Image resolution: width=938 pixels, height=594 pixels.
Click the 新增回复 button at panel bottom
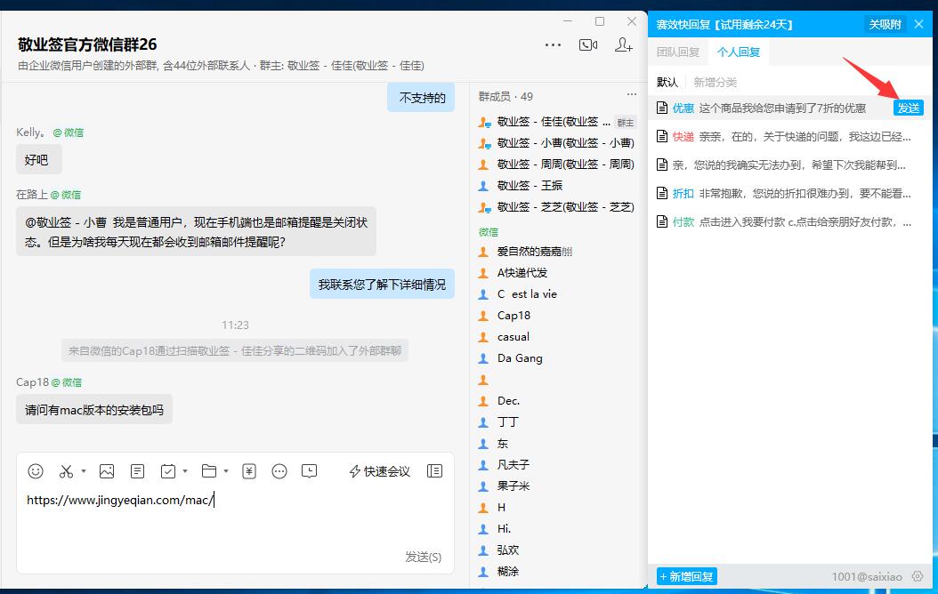[x=686, y=576]
